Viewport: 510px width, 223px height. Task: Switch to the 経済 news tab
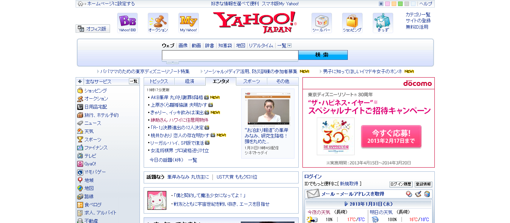[x=190, y=81]
